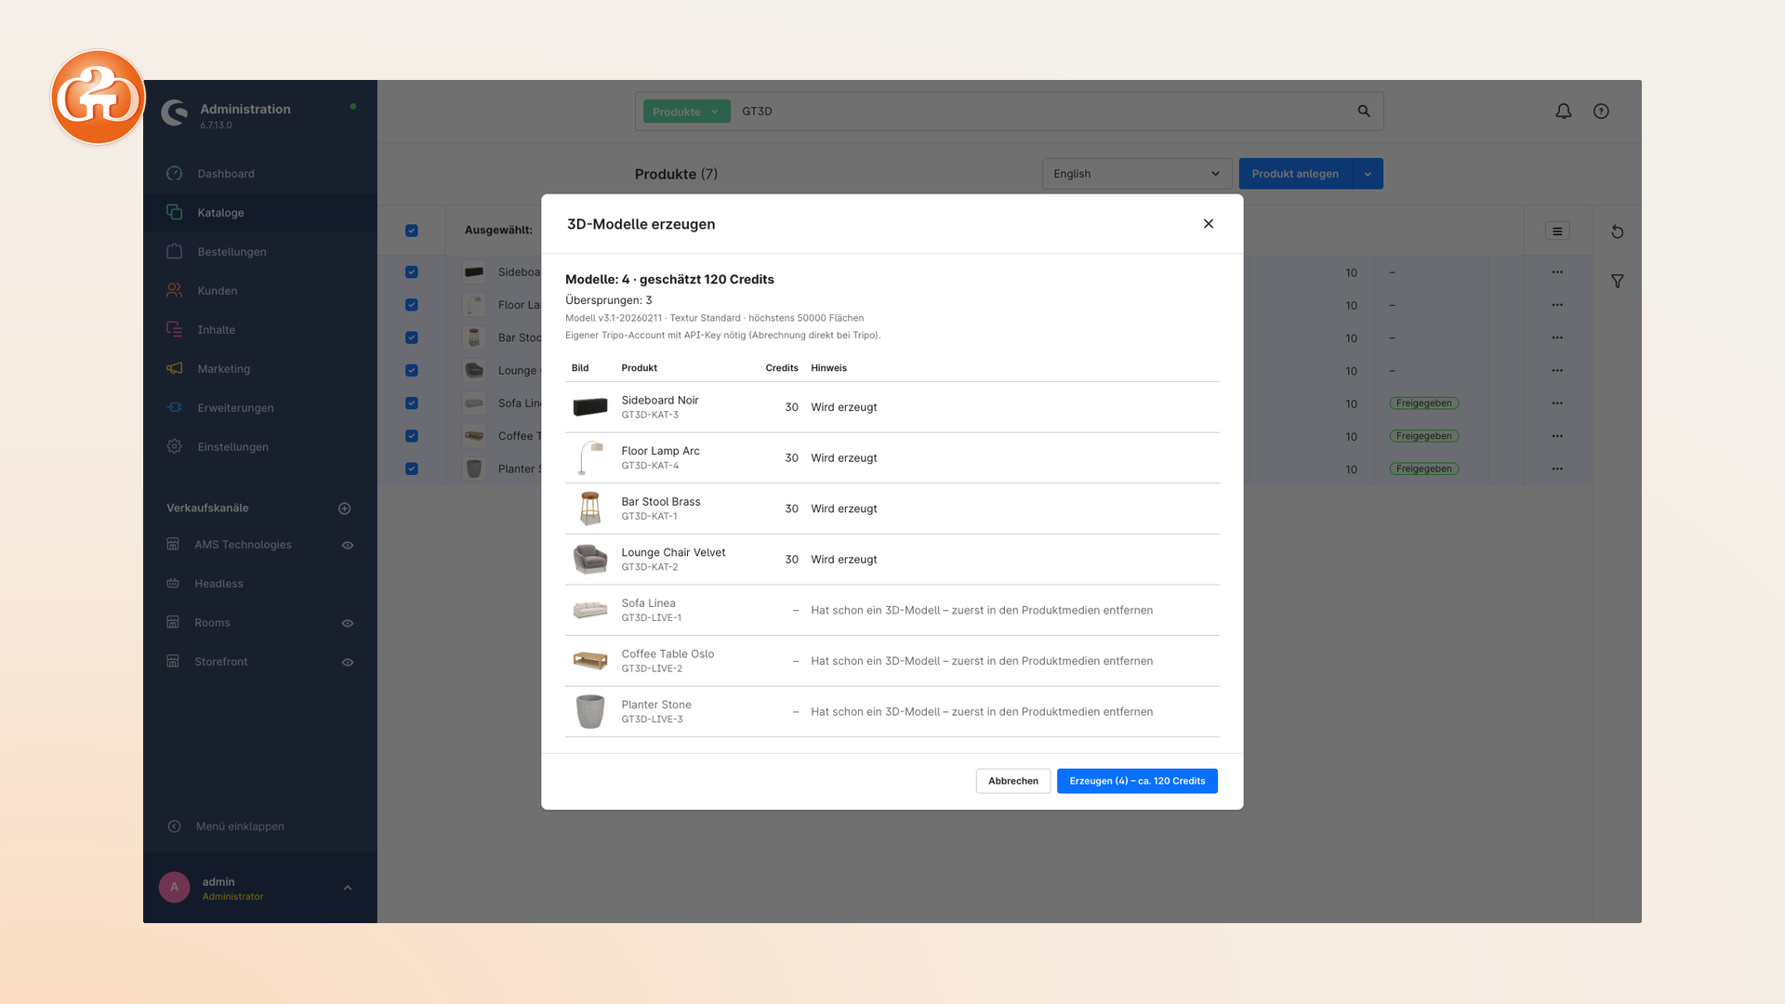Image resolution: width=1785 pixels, height=1004 pixels.
Task: Click the Inhalte layout icon
Action: [x=174, y=330]
